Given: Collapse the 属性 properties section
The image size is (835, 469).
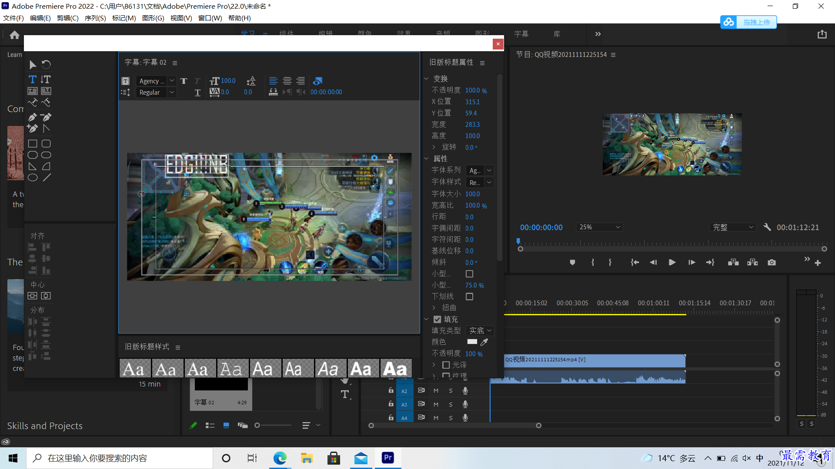Looking at the screenshot, I should (427, 159).
